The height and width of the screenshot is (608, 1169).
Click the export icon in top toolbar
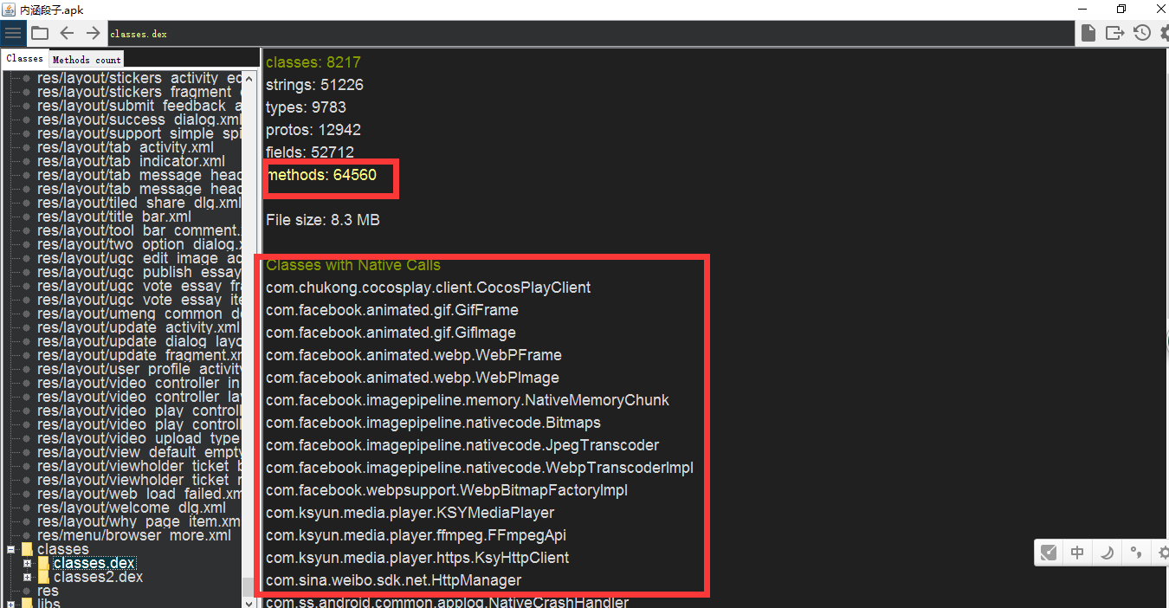coord(1114,33)
